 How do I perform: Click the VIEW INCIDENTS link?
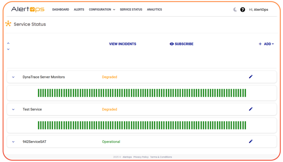tap(122, 44)
